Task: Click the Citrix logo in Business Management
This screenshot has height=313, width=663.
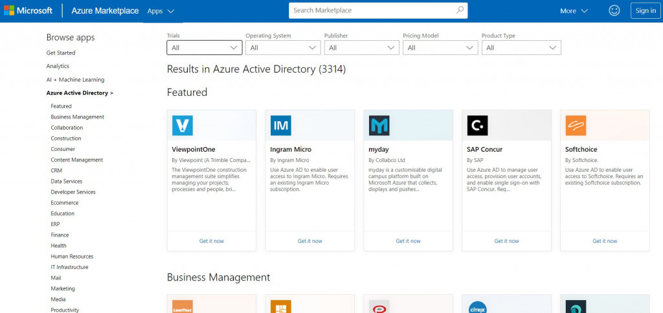Action: pos(477,307)
